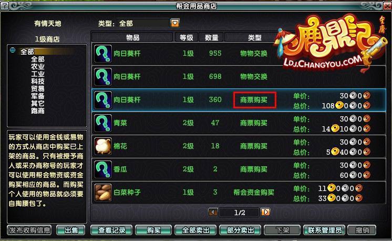Select the 农业 category
Screen dimensions: 392x241
(x=38, y=67)
